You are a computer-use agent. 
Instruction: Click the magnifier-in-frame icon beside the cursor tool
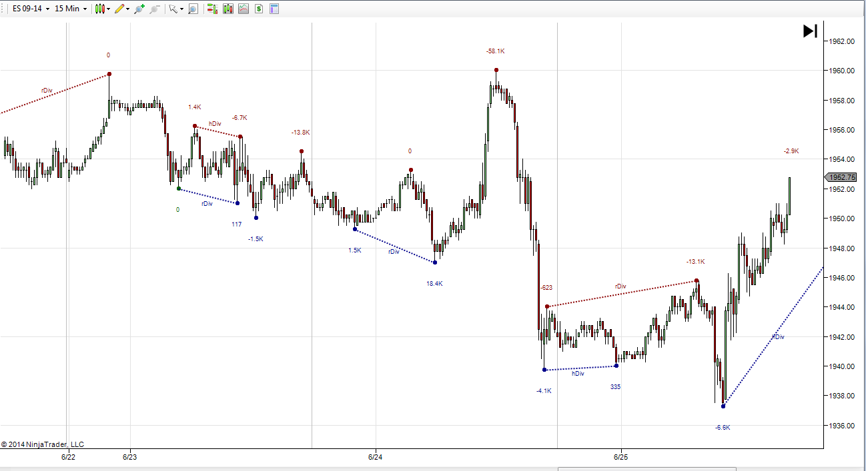[x=193, y=9]
